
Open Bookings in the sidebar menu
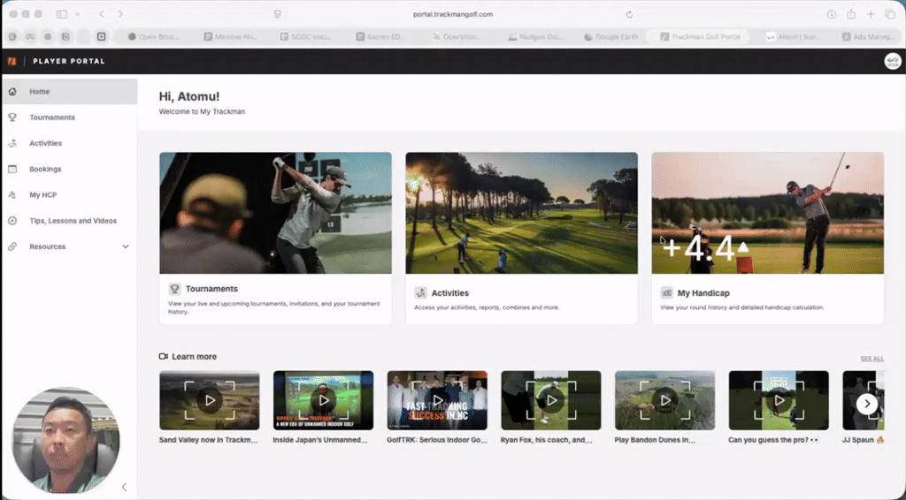tap(69, 169)
